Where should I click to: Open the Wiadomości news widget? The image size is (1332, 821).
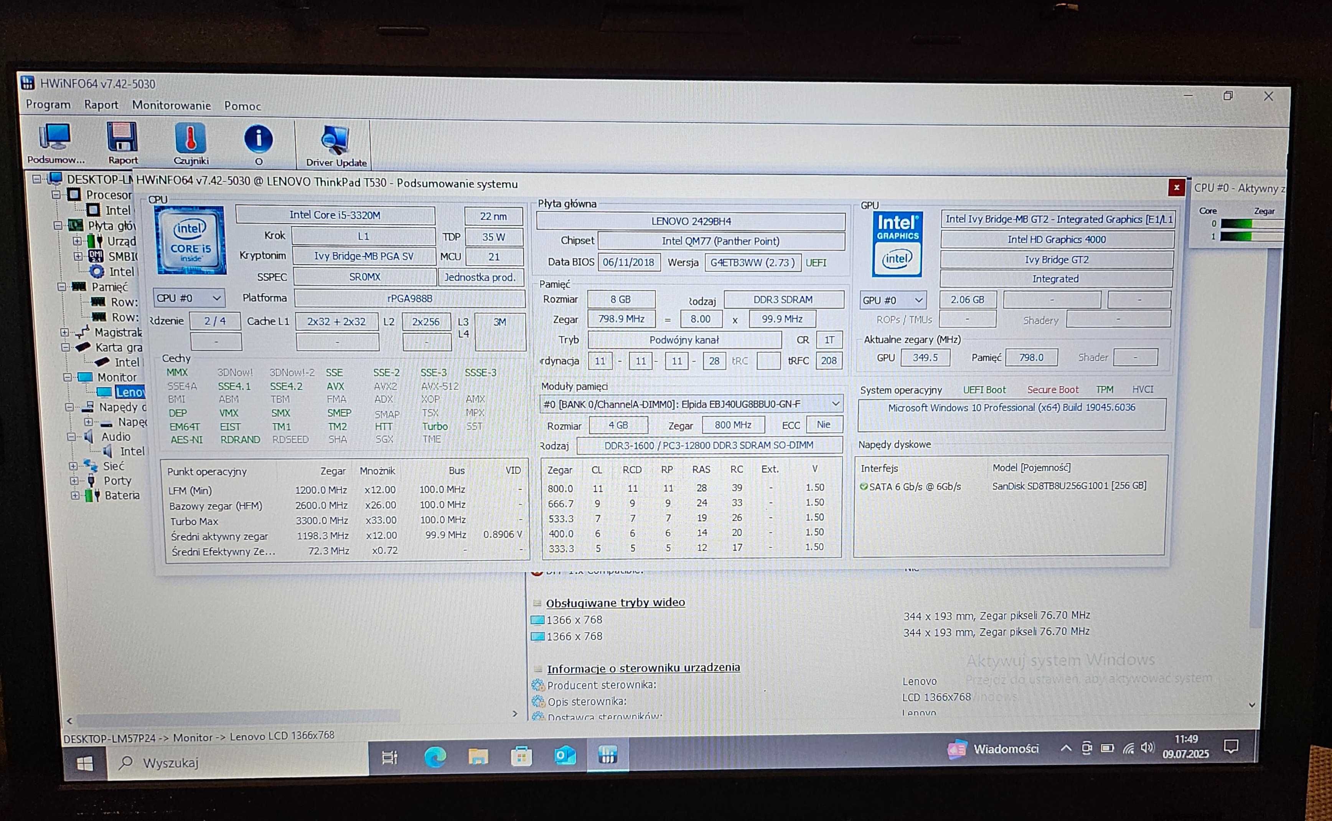pos(994,749)
